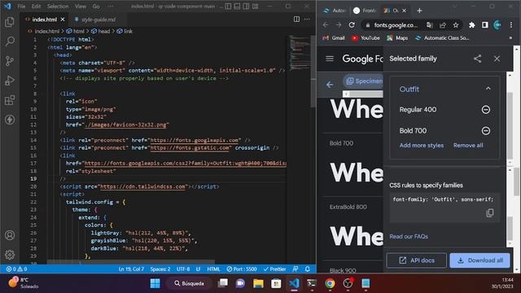The height and width of the screenshot is (293, 521).
Task: Open the Accounts icon in VS Code
Action: click(10, 235)
